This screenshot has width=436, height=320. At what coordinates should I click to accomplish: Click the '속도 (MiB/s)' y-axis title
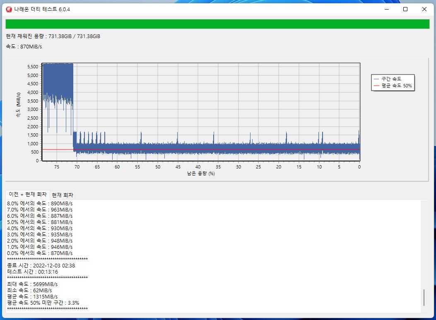(x=18, y=105)
